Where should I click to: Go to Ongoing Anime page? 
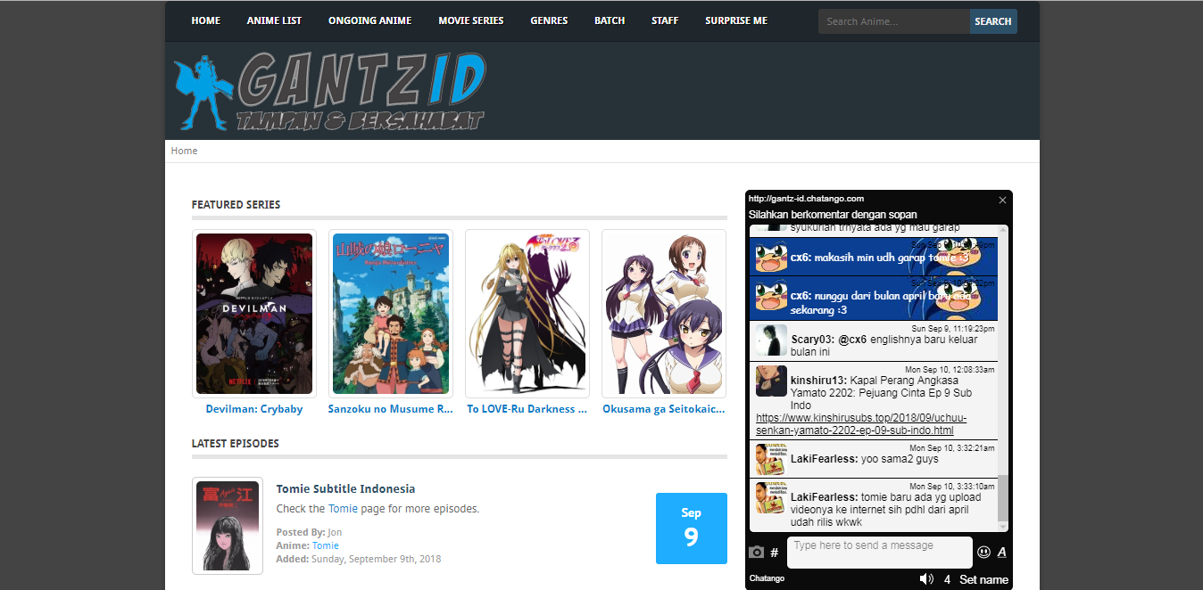click(x=369, y=20)
